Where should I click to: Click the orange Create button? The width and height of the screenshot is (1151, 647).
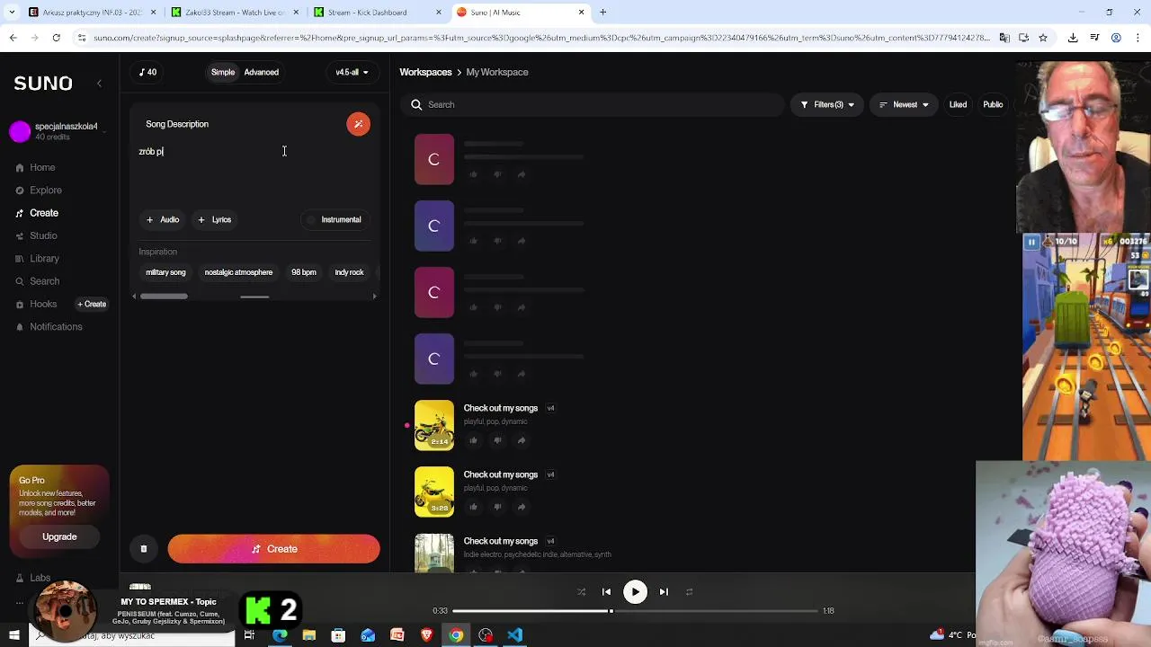point(273,549)
